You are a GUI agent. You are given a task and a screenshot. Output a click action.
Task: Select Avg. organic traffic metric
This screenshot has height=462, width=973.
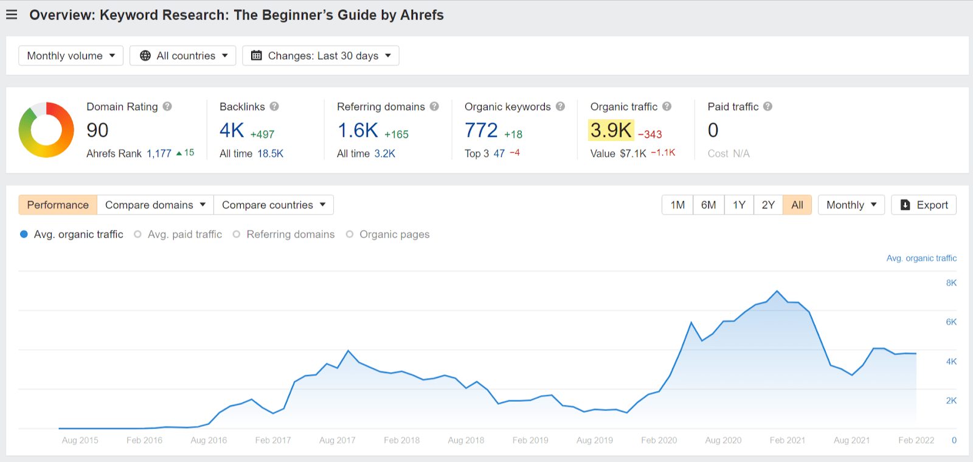click(x=72, y=234)
